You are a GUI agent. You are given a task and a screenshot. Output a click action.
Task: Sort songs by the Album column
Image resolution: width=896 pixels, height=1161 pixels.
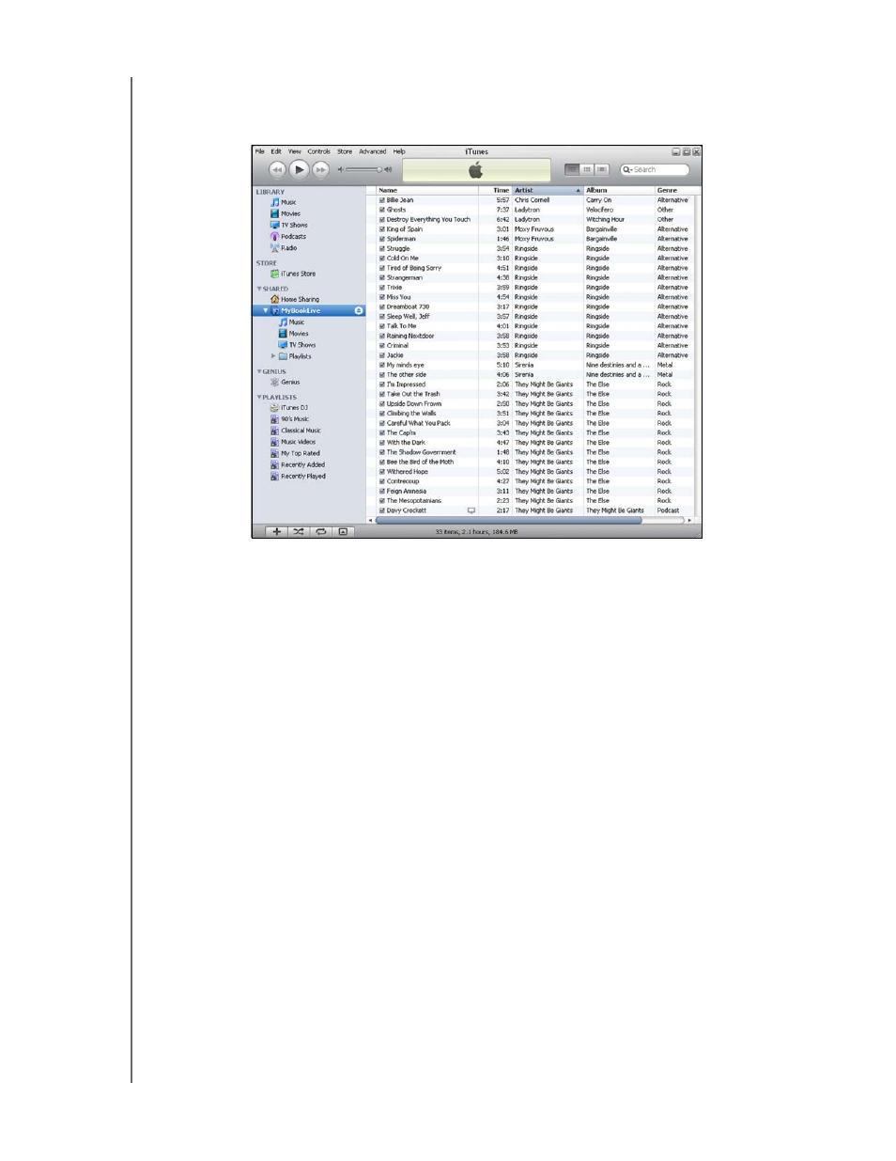[x=619, y=190]
